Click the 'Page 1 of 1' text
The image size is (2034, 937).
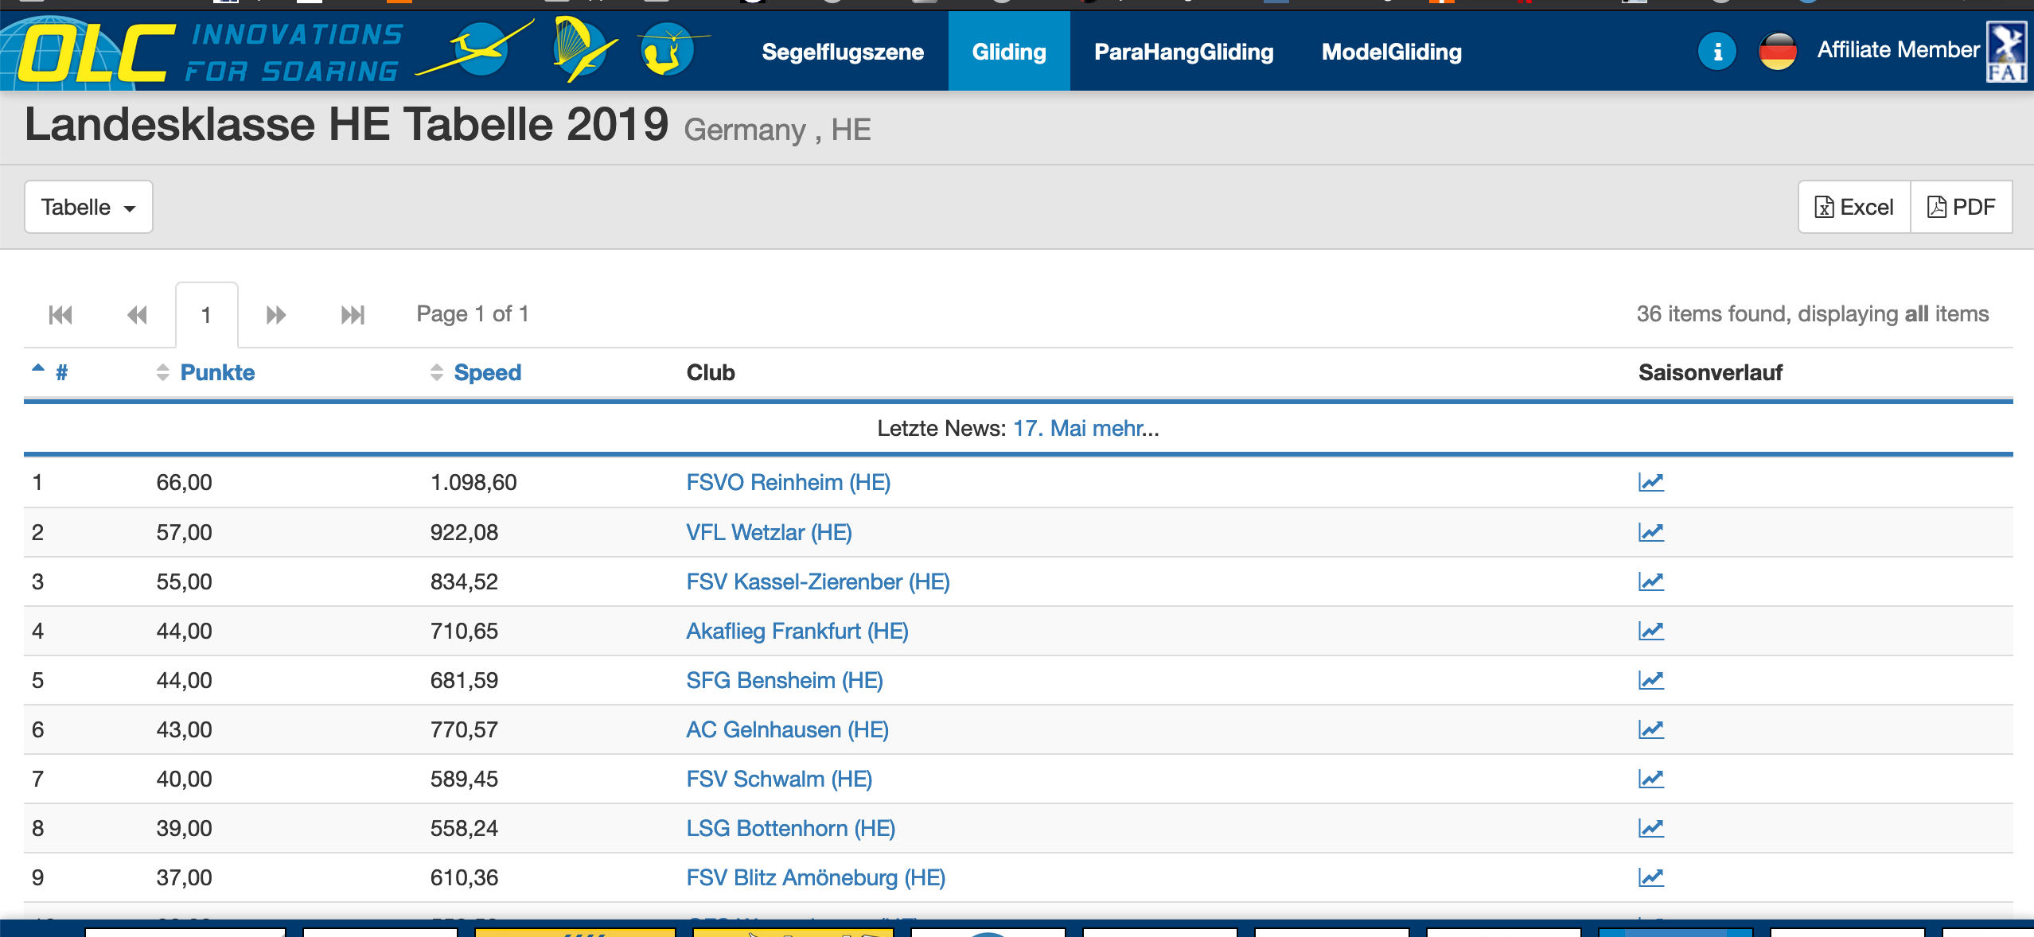[473, 314]
